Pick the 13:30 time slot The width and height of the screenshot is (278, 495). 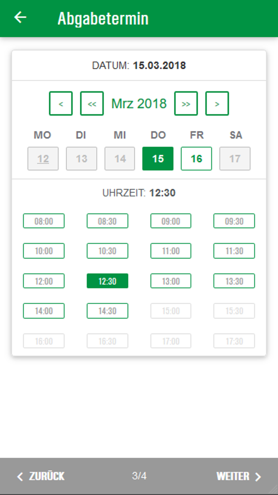click(x=234, y=281)
